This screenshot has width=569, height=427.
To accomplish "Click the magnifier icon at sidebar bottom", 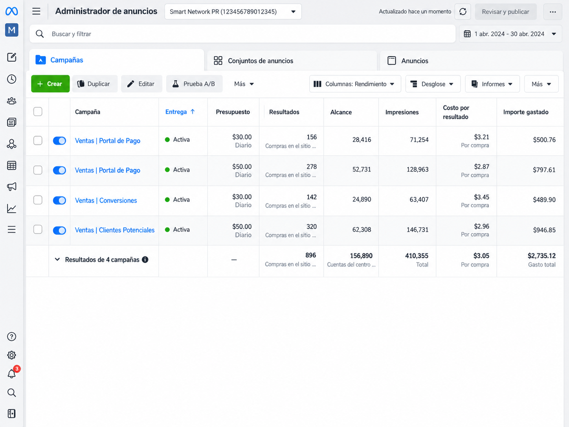I will pyautogui.click(x=12, y=393).
